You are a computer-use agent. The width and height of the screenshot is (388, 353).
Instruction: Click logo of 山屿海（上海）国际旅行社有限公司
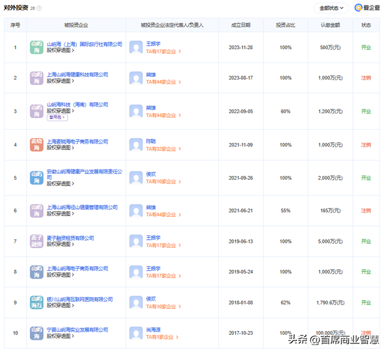36,47
